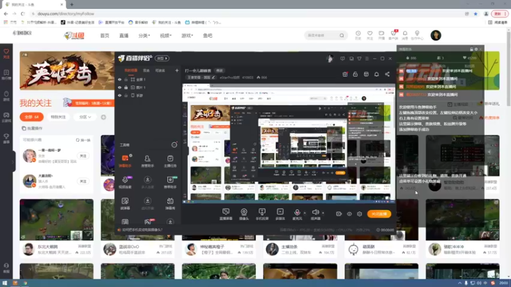Click the Douyu logo in page header
The image size is (511, 287).
[x=74, y=36]
